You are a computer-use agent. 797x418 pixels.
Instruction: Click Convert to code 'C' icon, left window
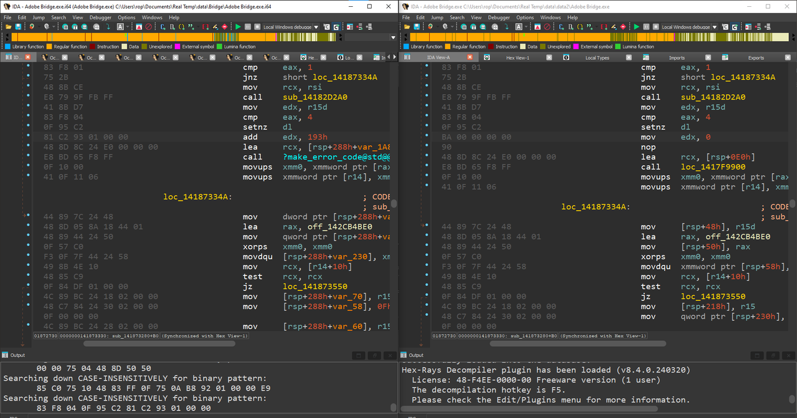click(x=163, y=27)
